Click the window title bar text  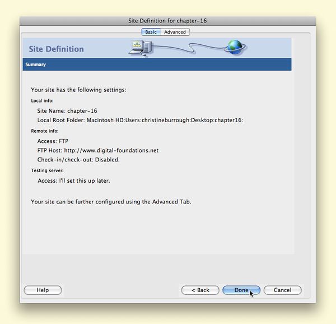pos(167,21)
